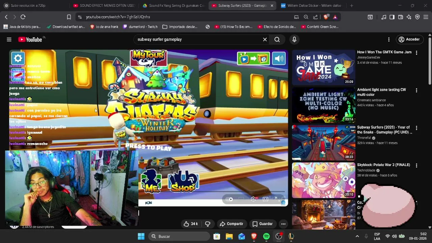Dislike the video with thumbs down
This screenshot has width=432, height=243.
click(x=208, y=224)
